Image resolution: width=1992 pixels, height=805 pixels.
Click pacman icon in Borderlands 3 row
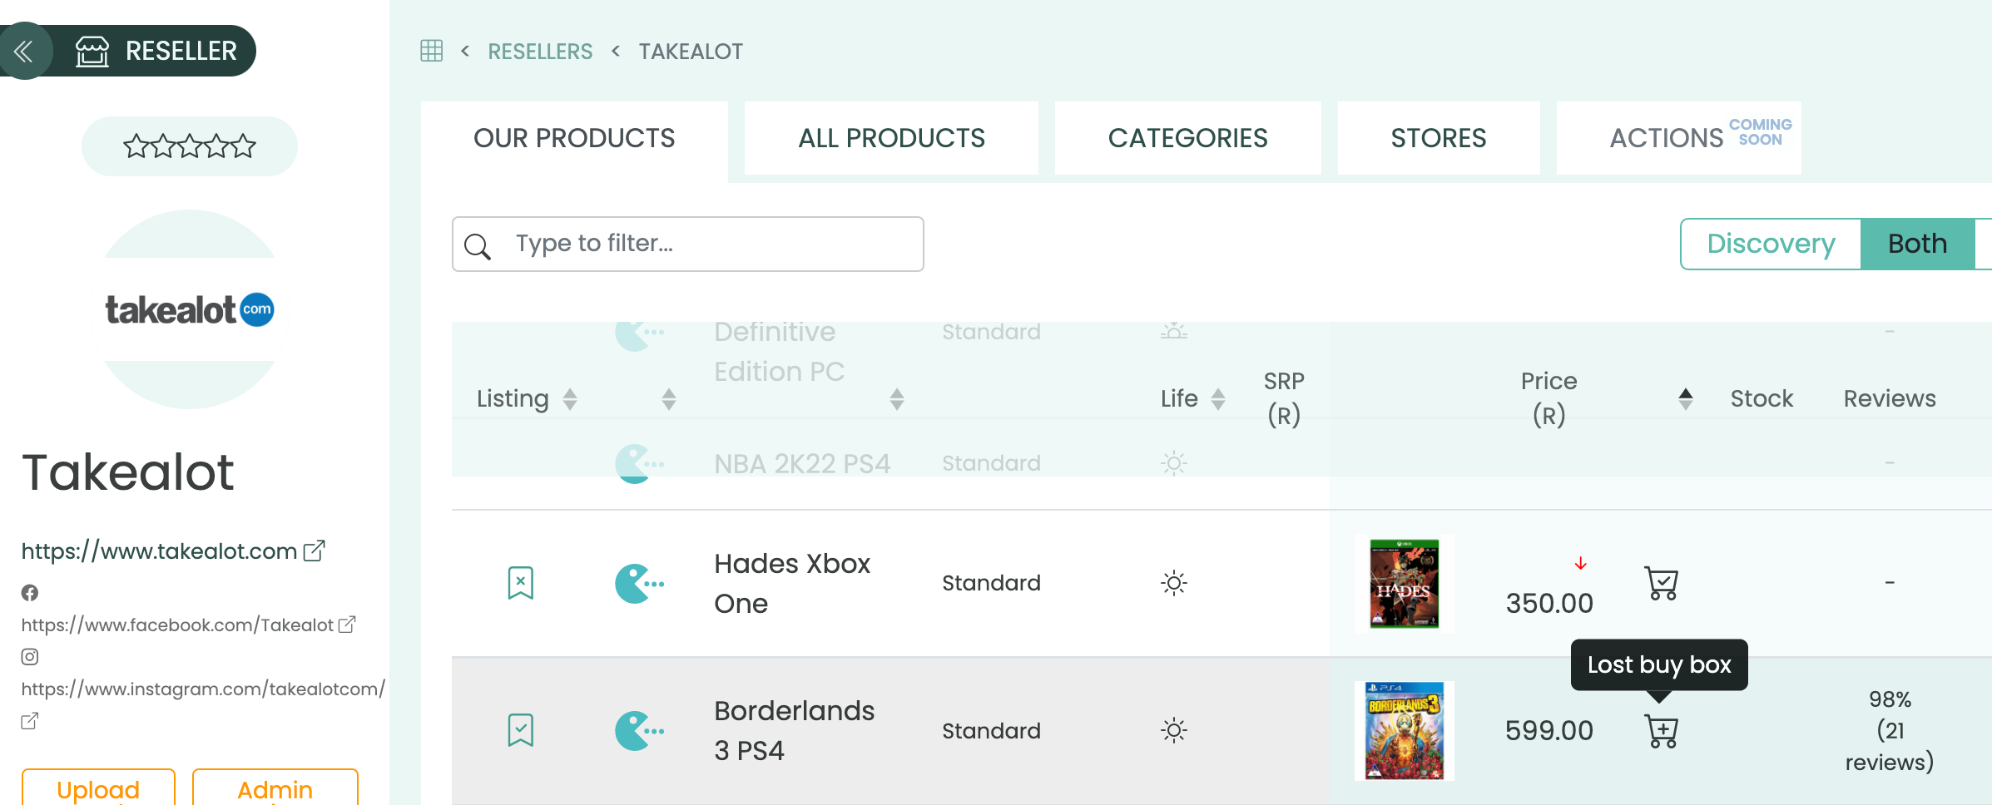tap(638, 731)
